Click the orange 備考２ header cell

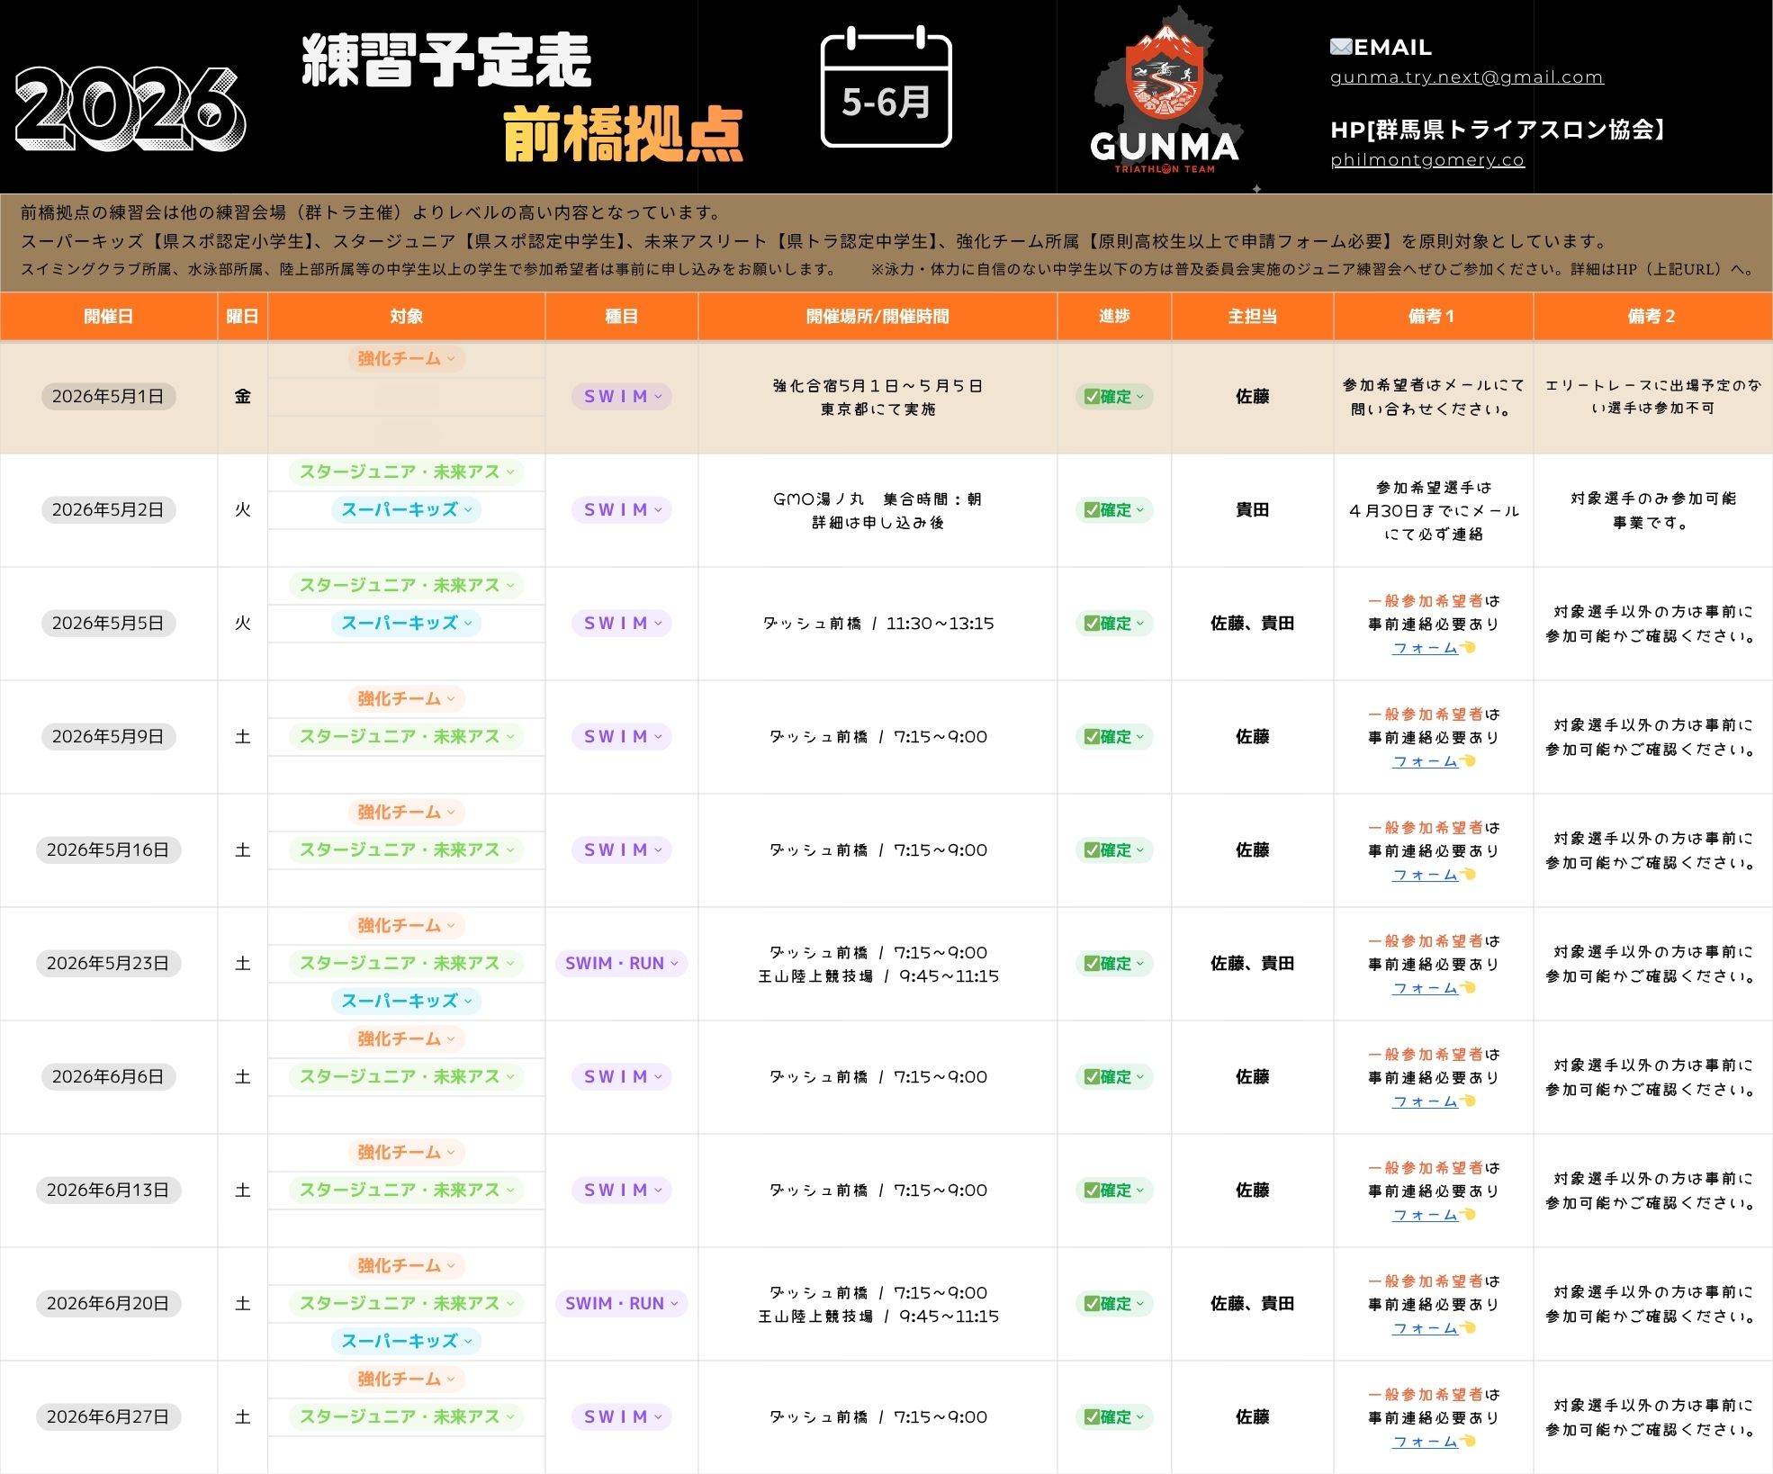pyautogui.click(x=1651, y=317)
